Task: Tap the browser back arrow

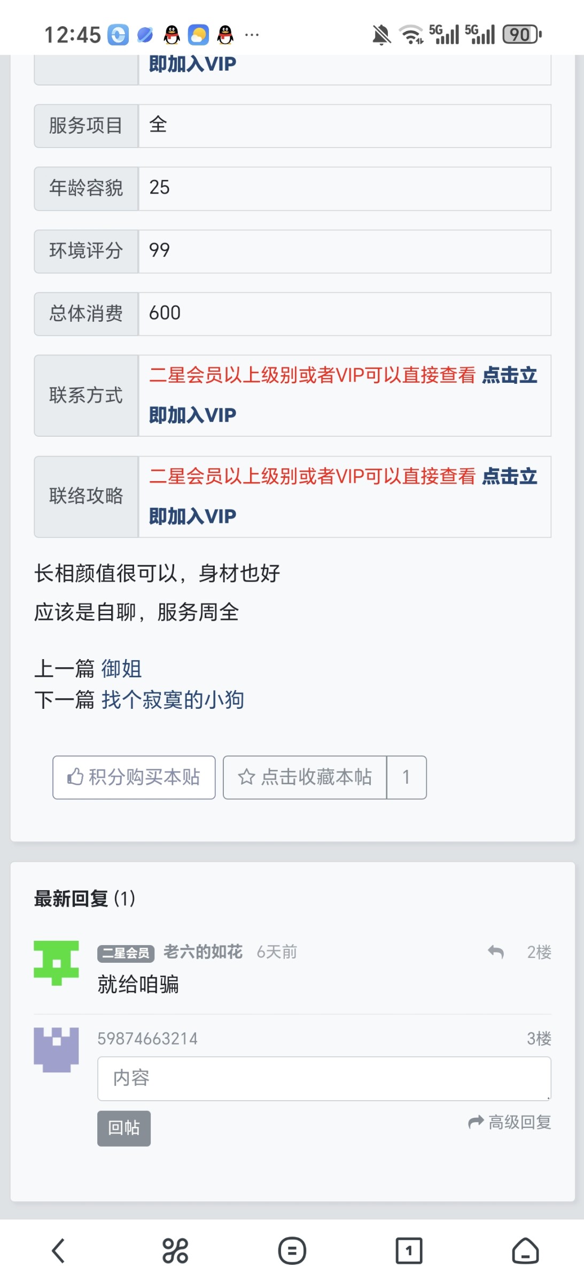Action: click(58, 1251)
